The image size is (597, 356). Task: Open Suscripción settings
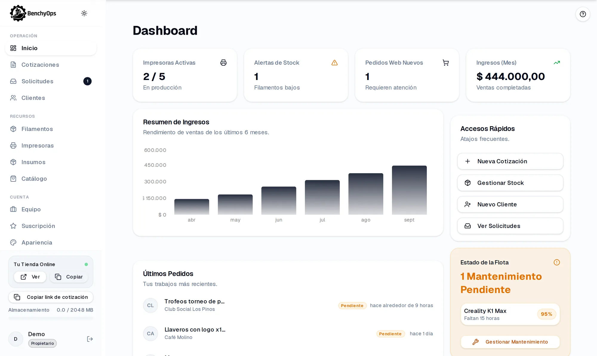tap(51, 226)
